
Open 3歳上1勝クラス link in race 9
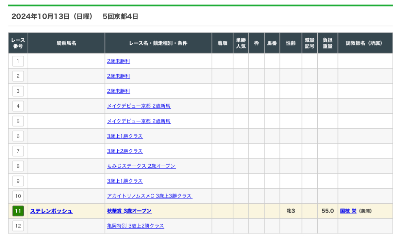coord(125,181)
